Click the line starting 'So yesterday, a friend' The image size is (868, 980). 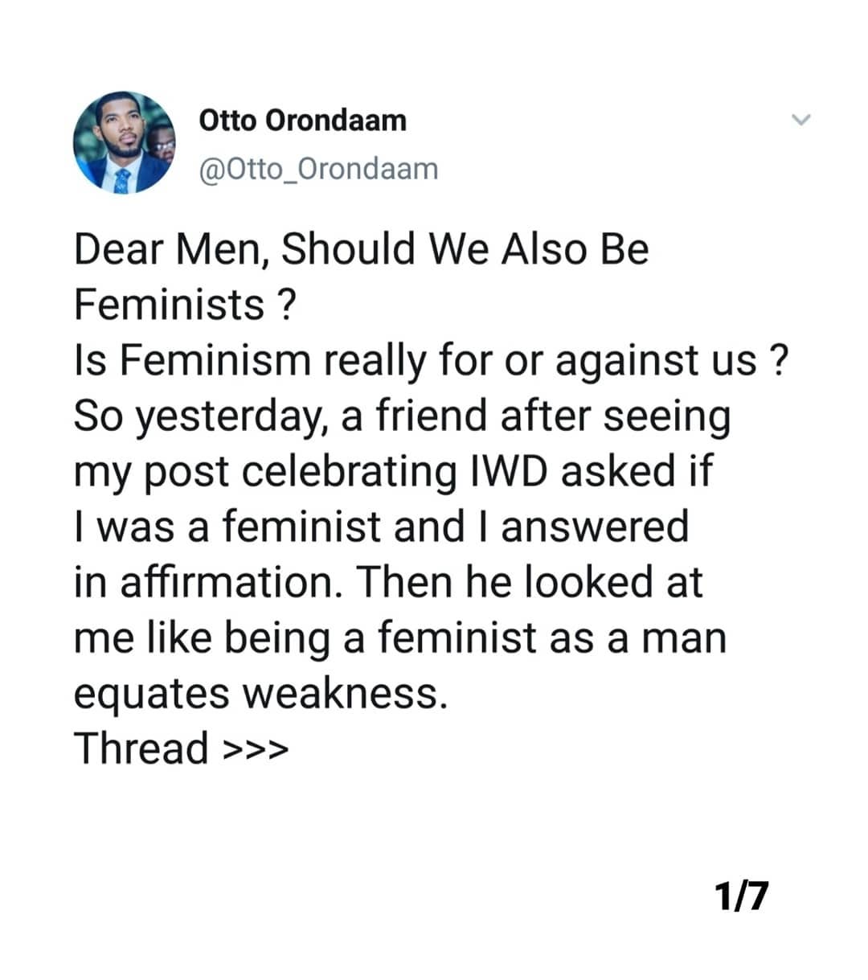click(x=403, y=416)
